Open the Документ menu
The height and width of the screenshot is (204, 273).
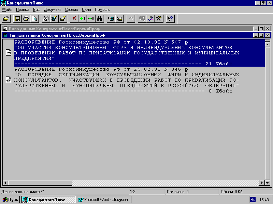click(x=53, y=10)
